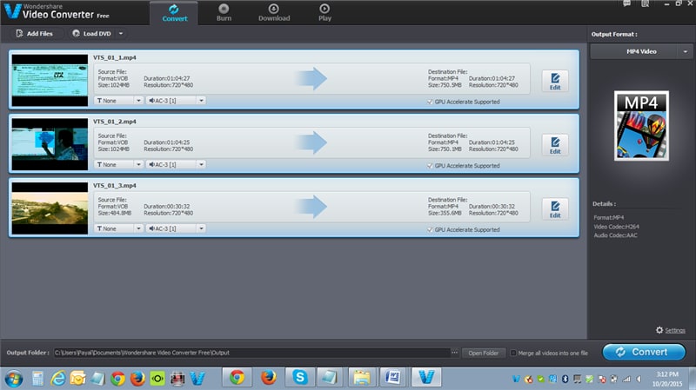Open the green eye taskbar icon
Screen dimensions: 696x390
[x=157, y=379]
